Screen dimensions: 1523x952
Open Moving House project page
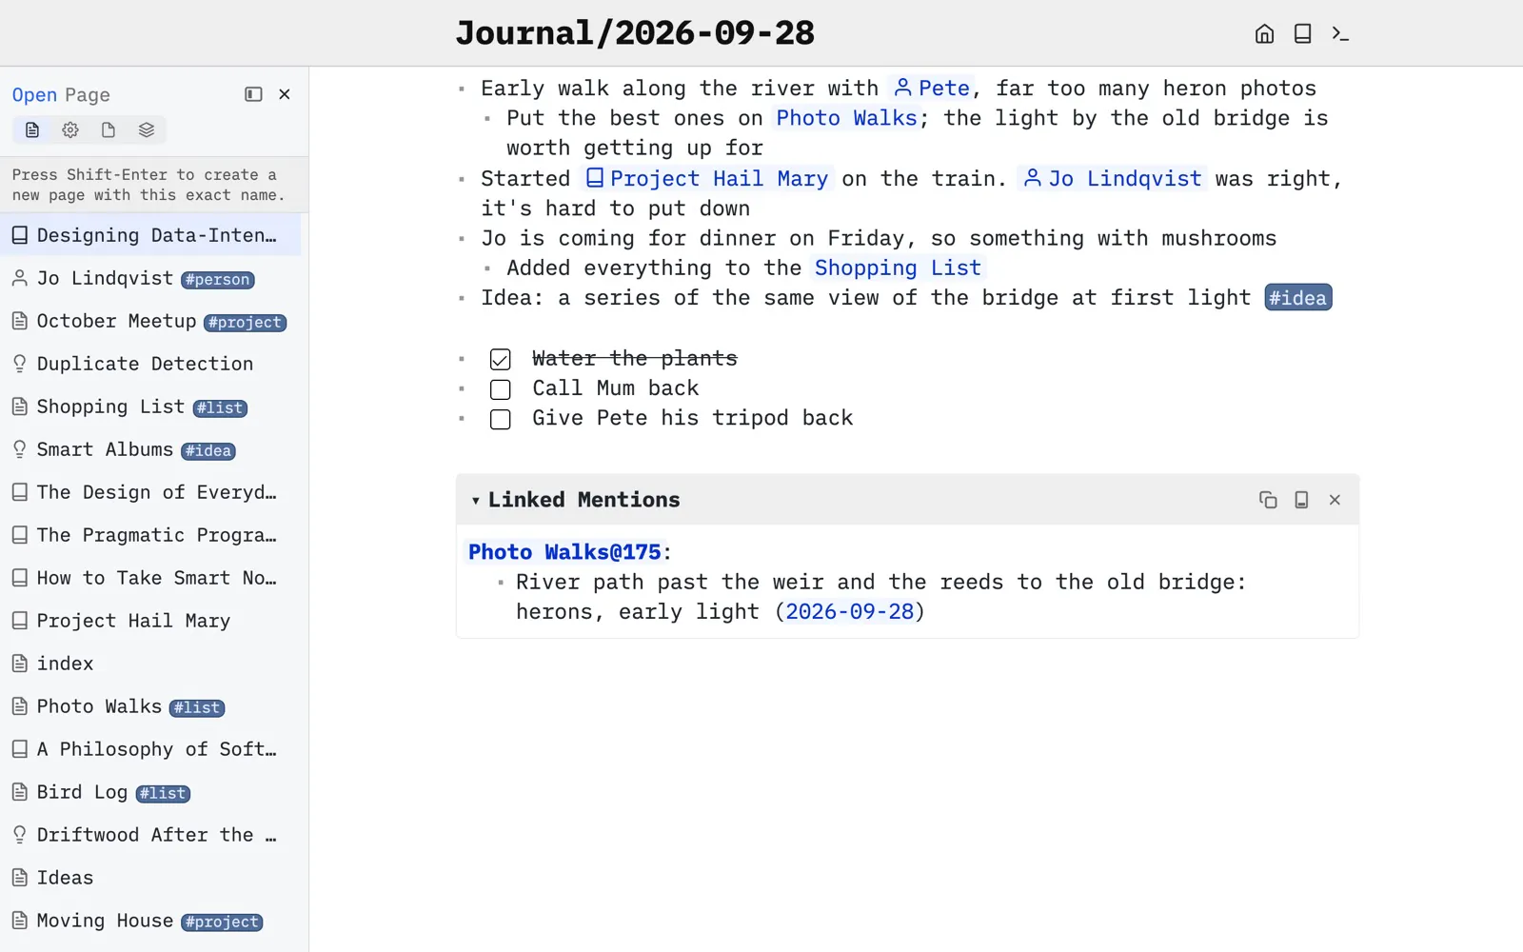click(x=150, y=921)
